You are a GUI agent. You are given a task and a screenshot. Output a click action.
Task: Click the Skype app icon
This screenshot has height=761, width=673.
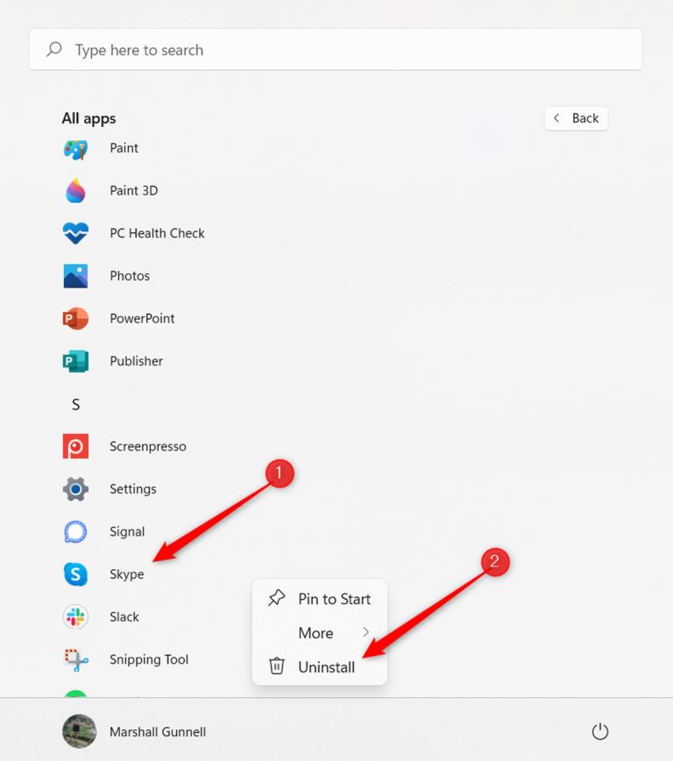tap(75, 574)
